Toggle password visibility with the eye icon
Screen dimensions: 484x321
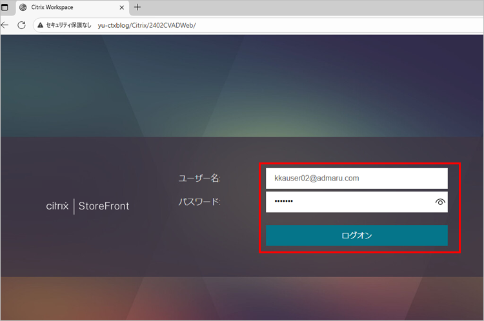click(x=440, y=202)
